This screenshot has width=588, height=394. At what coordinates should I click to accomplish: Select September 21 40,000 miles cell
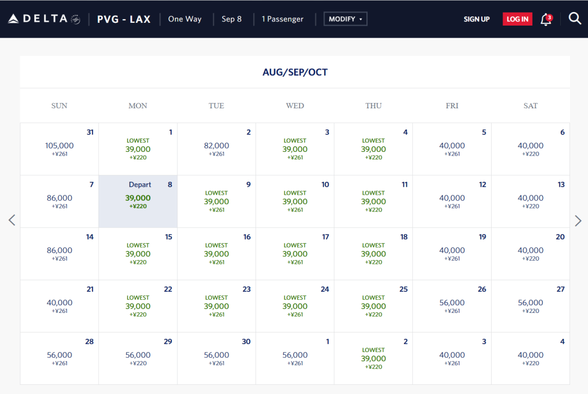click(59, 306)
